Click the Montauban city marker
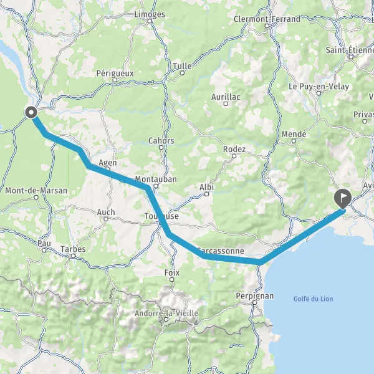Viewport: 374px width, 374px height. (156, 186)
